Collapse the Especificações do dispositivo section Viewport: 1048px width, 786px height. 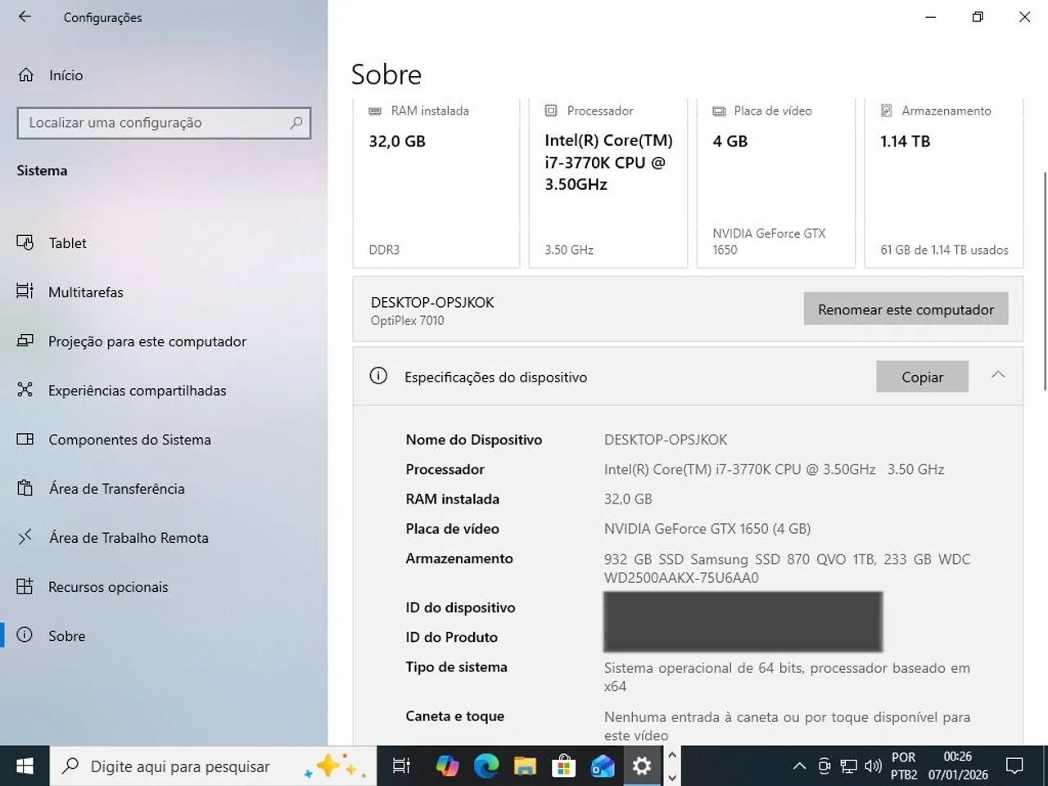pyautogui.click(x=997, y=375)
